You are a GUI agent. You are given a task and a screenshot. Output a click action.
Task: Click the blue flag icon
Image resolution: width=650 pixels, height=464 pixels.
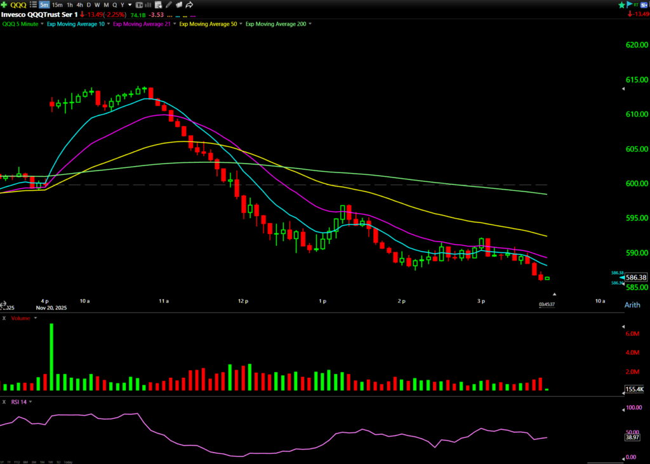pos(630,4)
